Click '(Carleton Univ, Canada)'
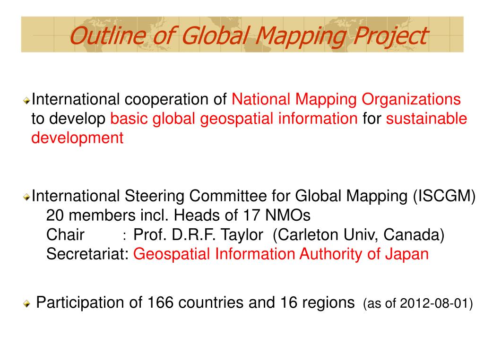484x363 pixels. [359, 235]
